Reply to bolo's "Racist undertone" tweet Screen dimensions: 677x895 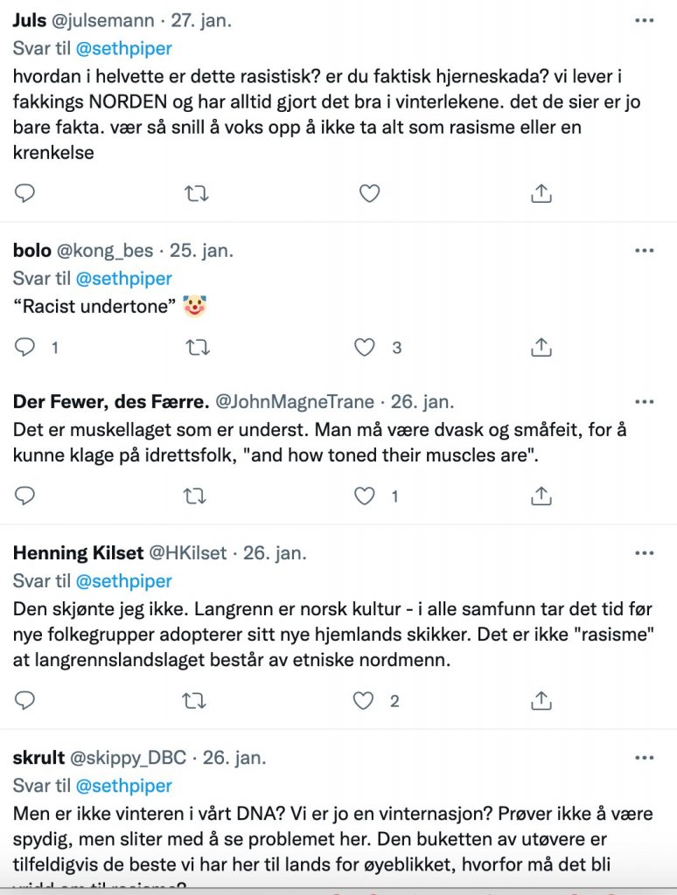point(25,347)
